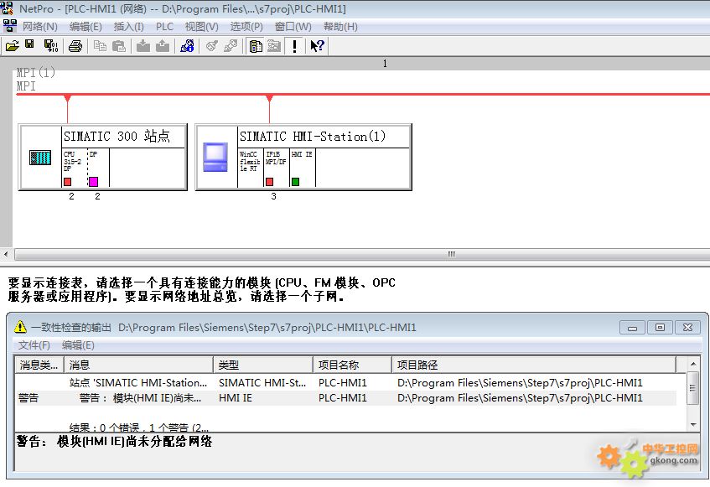Click the yellow warning icon in output window
Screen dimensions: 710x487
pos(20,326)
